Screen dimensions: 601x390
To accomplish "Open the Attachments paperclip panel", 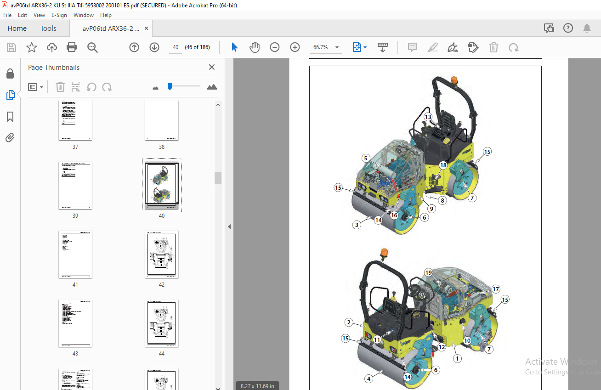I will click(10, 137).
